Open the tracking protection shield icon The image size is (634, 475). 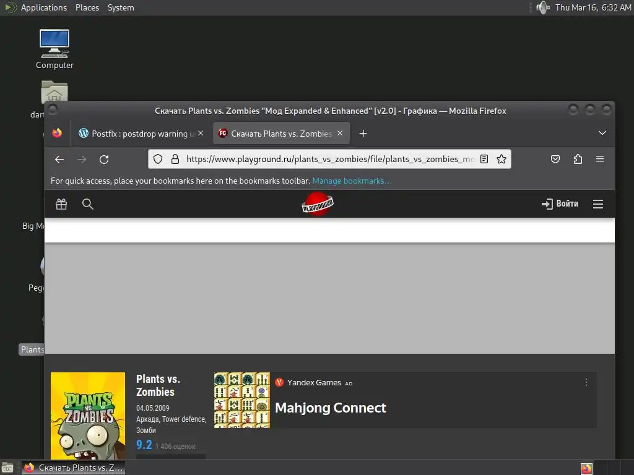pyautogui.click(x=158, y=159)
